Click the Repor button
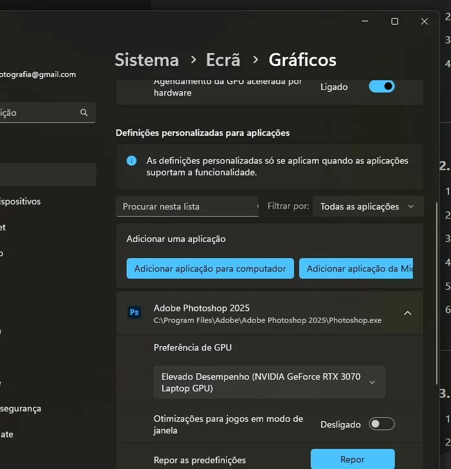Viewport: 451px width, 469px height. pyautogui.click(x=352, y=459)
